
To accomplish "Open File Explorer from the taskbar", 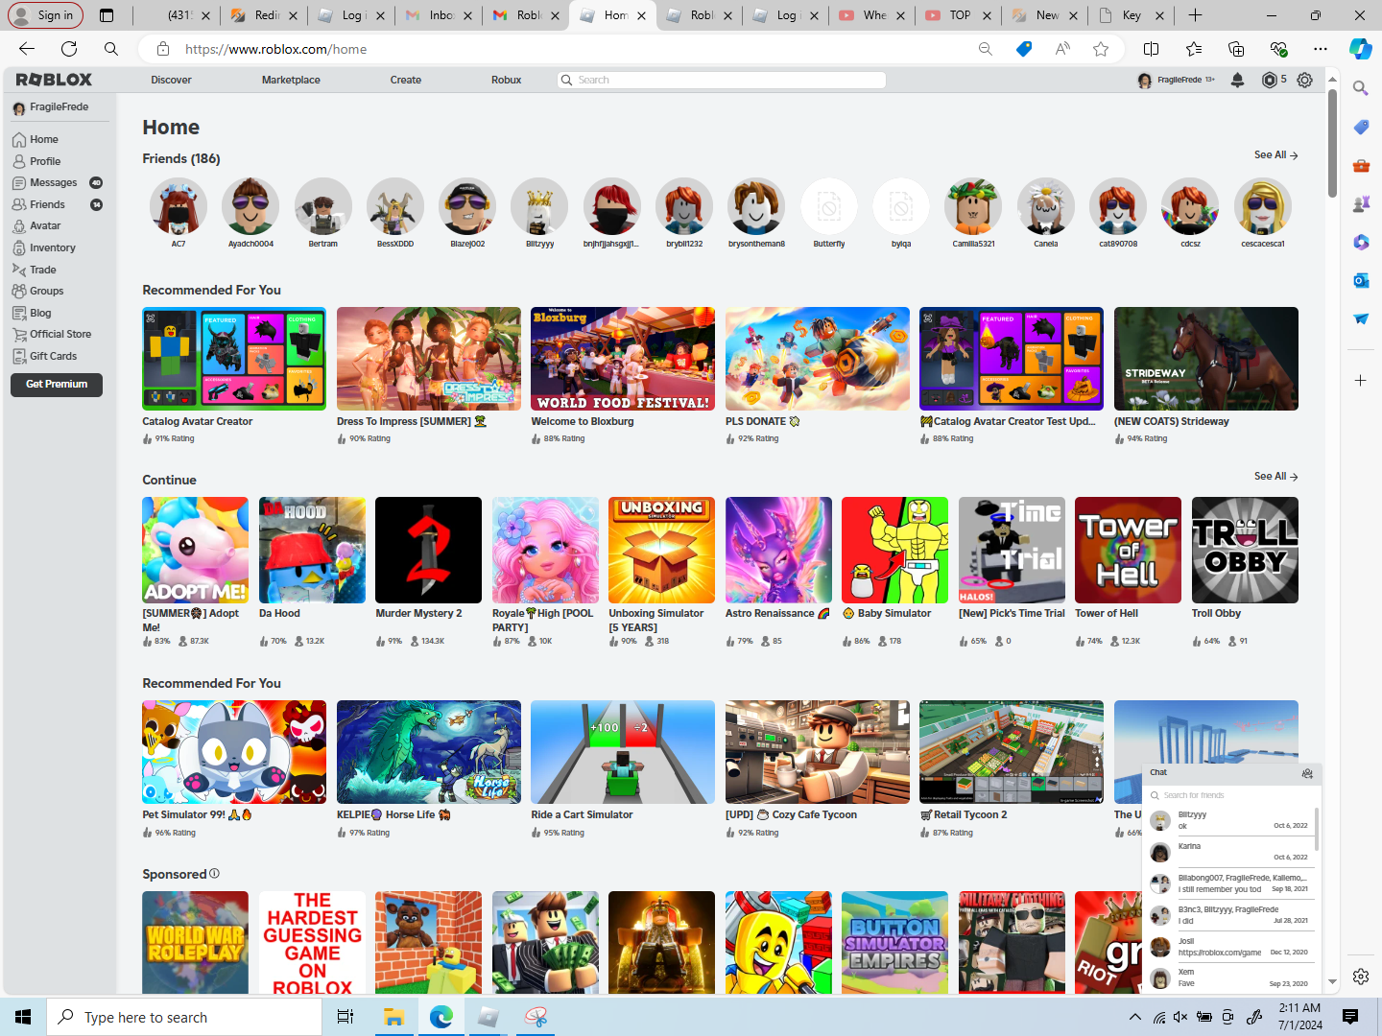I will click(393, 1017).
